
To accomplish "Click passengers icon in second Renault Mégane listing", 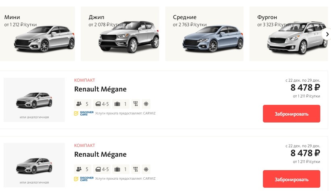I will [x=79, y=169].
